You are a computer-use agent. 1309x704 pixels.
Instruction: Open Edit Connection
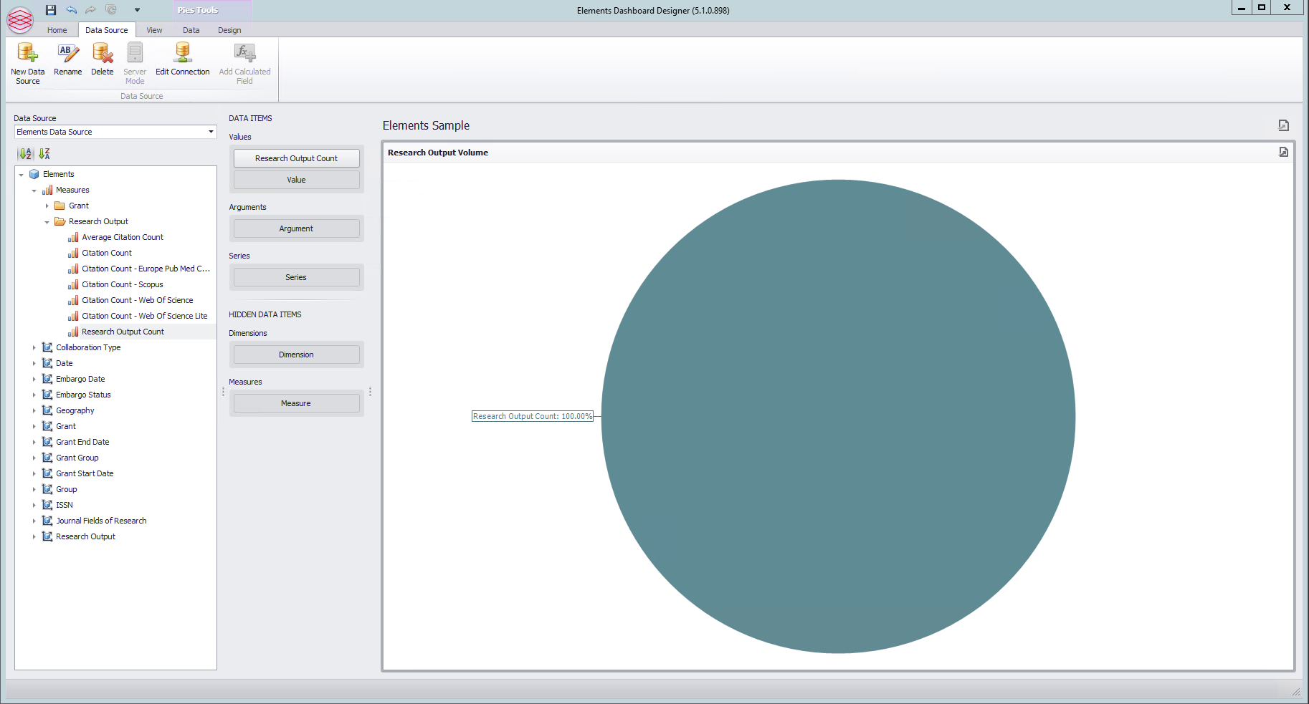click(182, 54)
